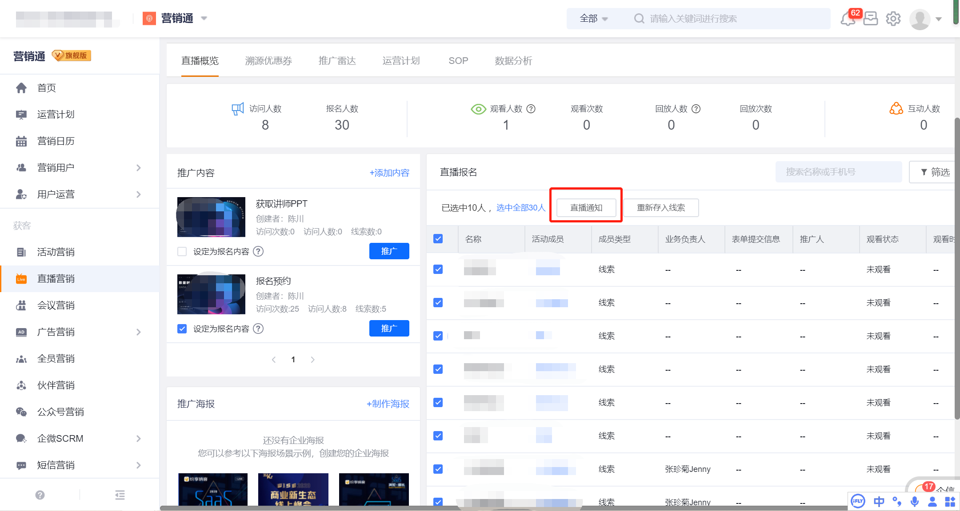Open the 报名预约 content thumbnail
Viewport: 960px width, 511px height.
211,294
